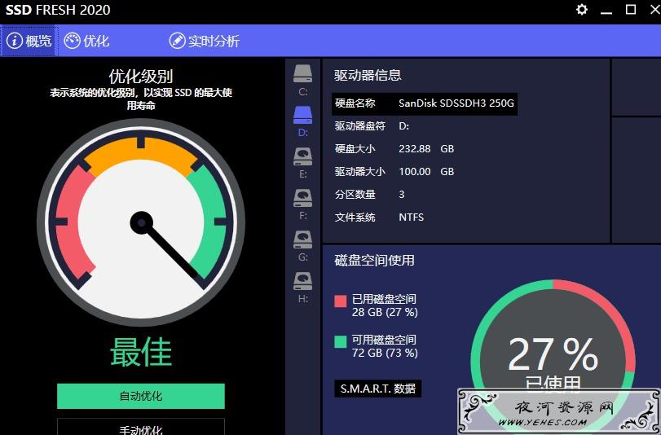This screenshot has height=435, width=661.
Task: Click the 文件系统 value NTFS
Action: point(411,217)
